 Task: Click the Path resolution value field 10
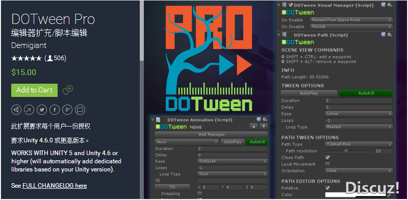(384, 151)
